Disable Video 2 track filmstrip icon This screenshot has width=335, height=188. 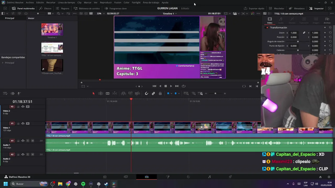pos(28,107)
